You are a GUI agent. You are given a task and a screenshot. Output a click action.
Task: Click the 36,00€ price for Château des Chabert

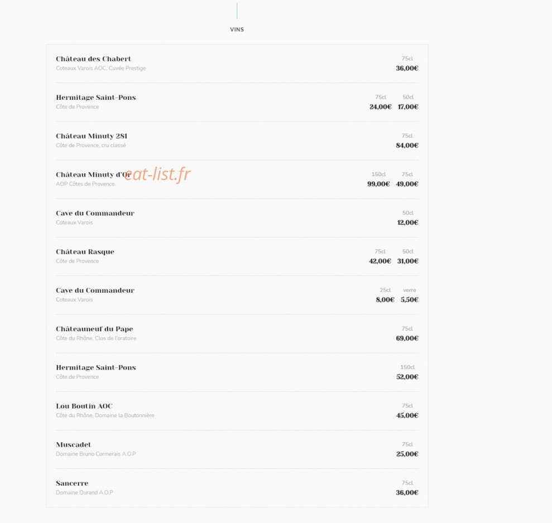(407, 68)
